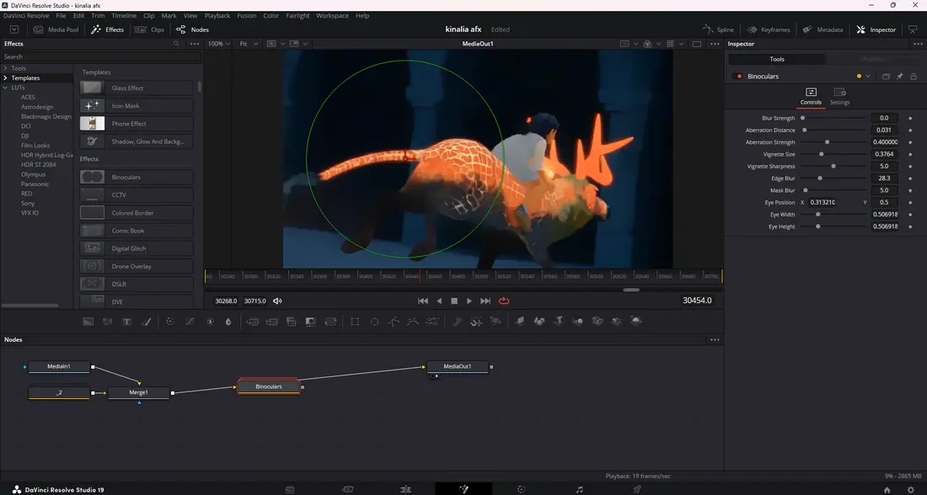Toggle the Spline panel button
The width and height of the screenshot is (927, 495).
[718, 29]
